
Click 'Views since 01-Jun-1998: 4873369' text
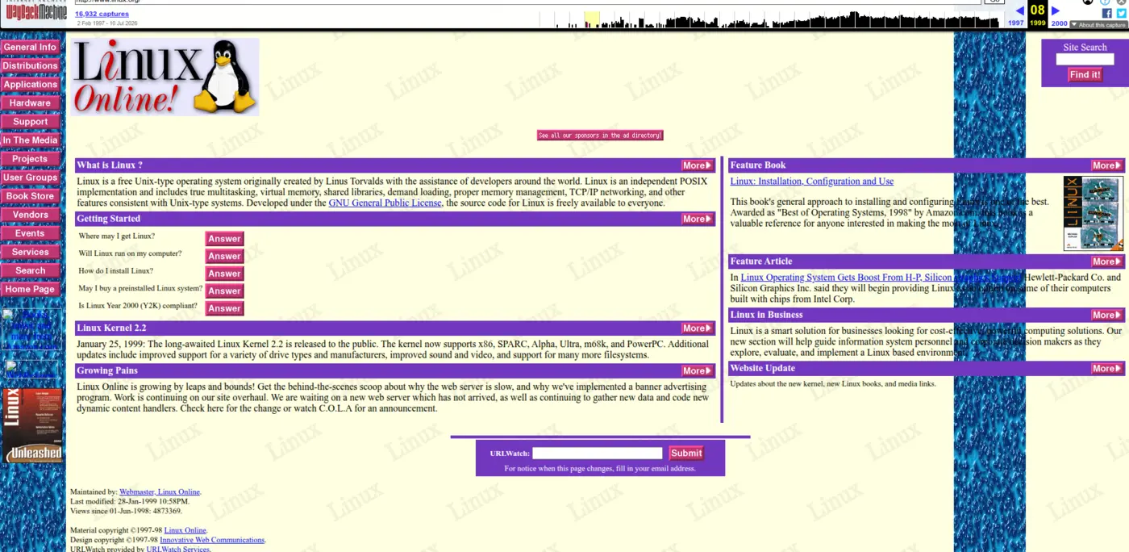coord(126,511)
